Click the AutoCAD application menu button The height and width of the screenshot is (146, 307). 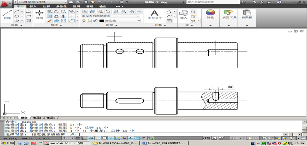[5, 3]
